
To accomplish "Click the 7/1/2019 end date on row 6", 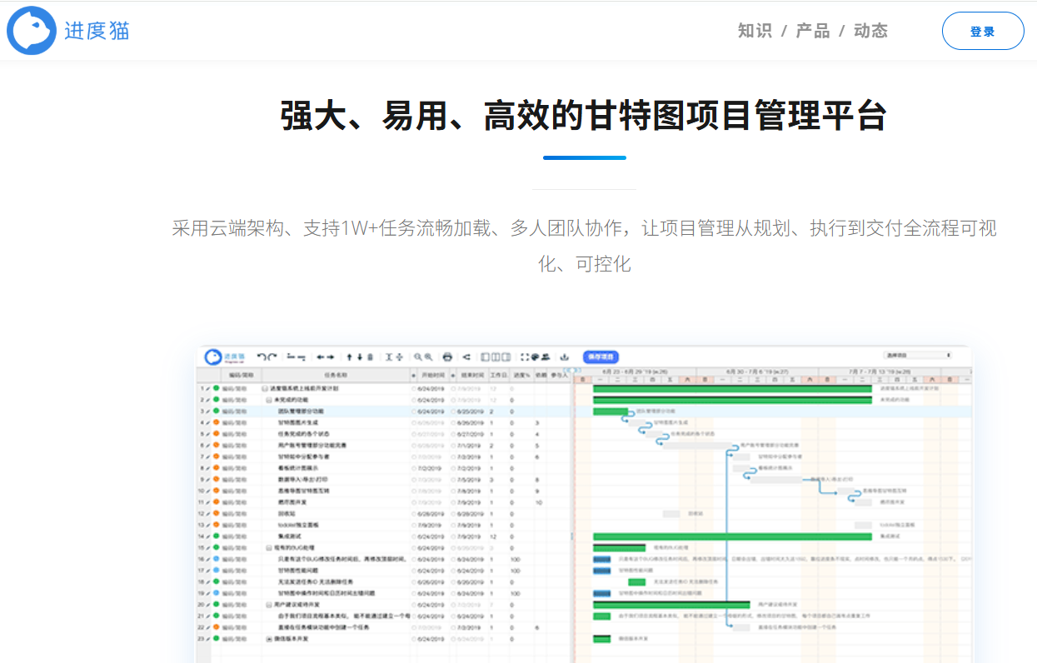I will (x=471, y=446).
